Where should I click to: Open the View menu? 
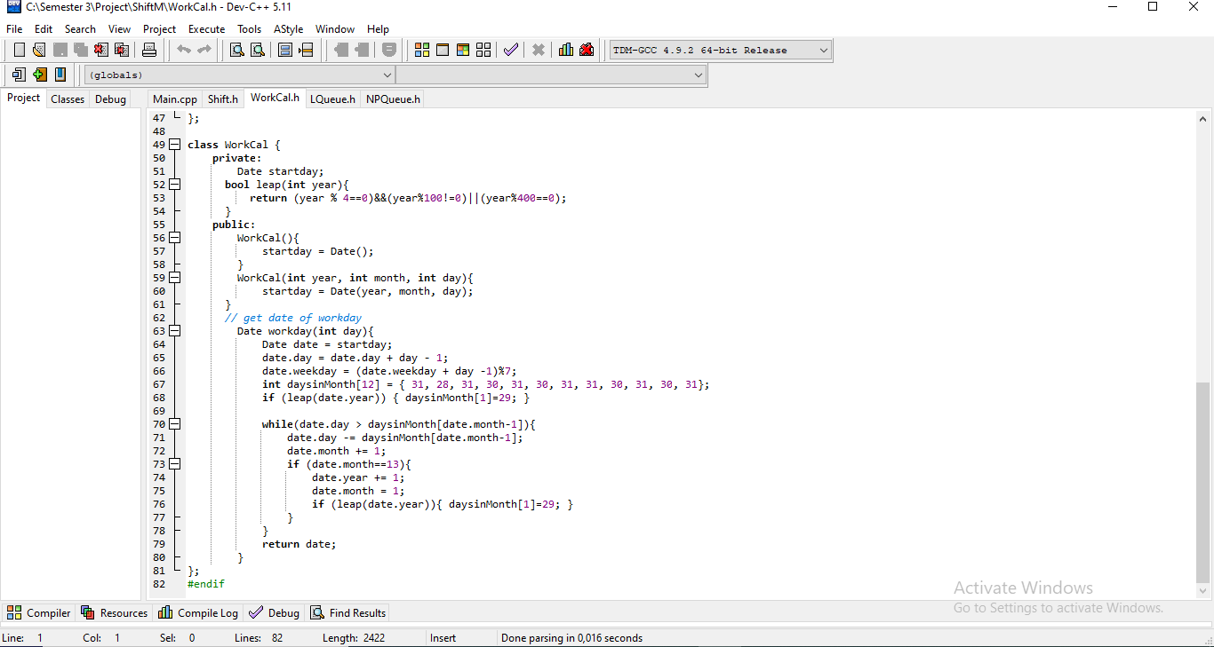click(119, 29)
